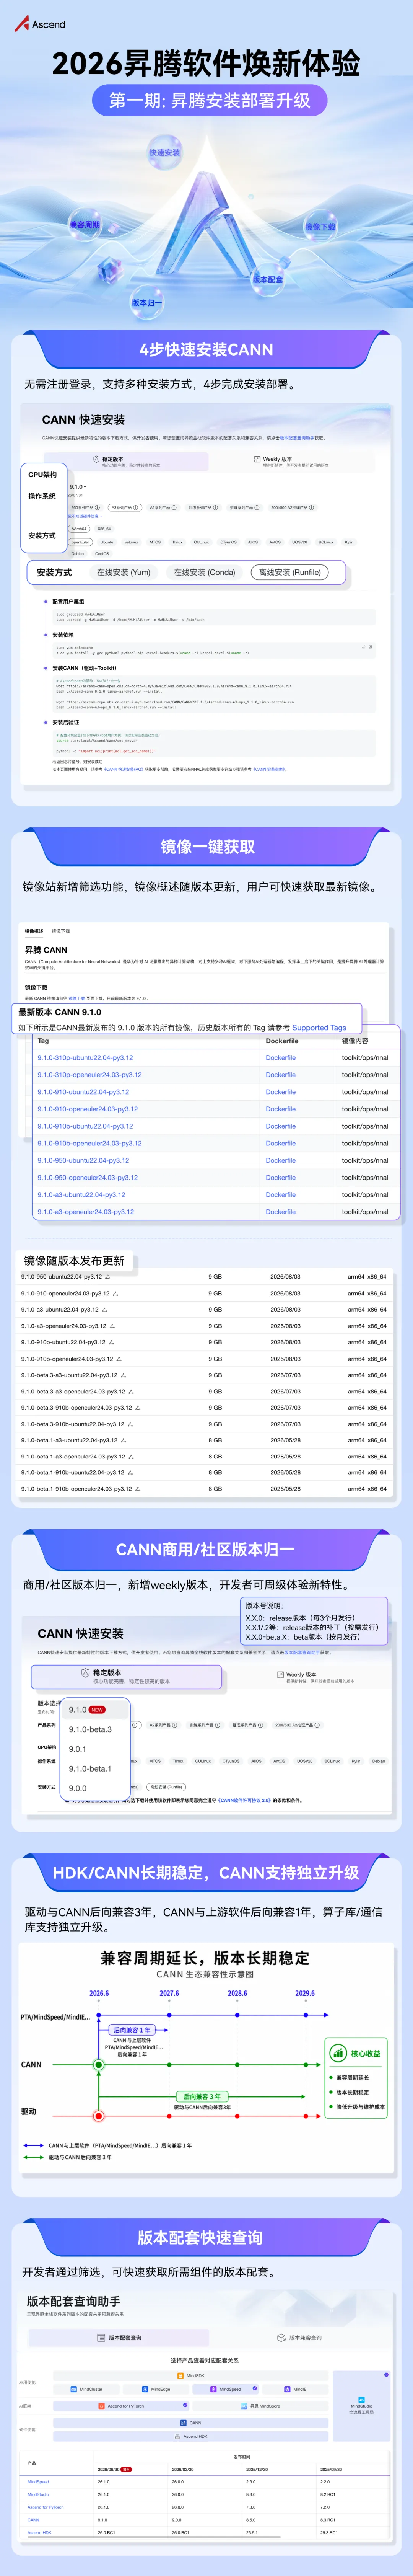Select the 在线安装 (Yum) install method tab
The height and width of the screenshot is (2576, 413).
tap(123, 573)
